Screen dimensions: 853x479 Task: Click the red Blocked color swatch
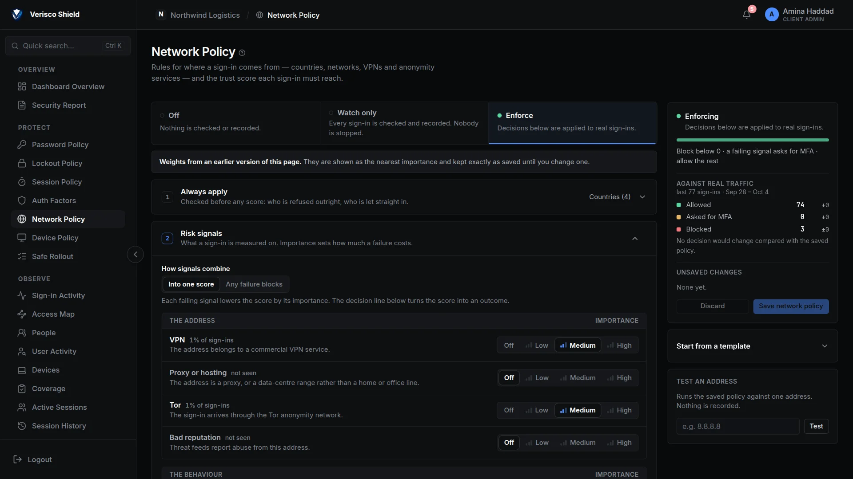(679, 229)
